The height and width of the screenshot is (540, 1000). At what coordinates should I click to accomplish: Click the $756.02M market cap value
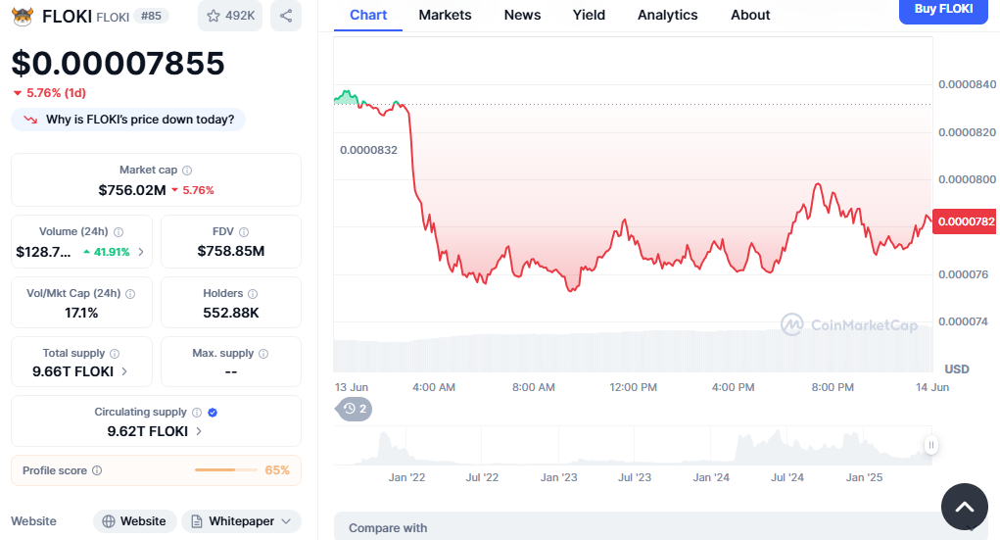click(x=132, y=190)
